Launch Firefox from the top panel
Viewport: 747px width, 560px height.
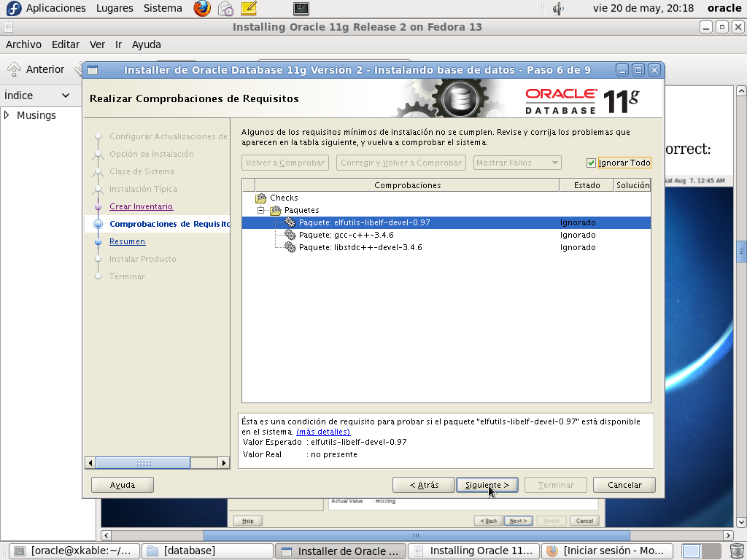(x=202, y=8)
